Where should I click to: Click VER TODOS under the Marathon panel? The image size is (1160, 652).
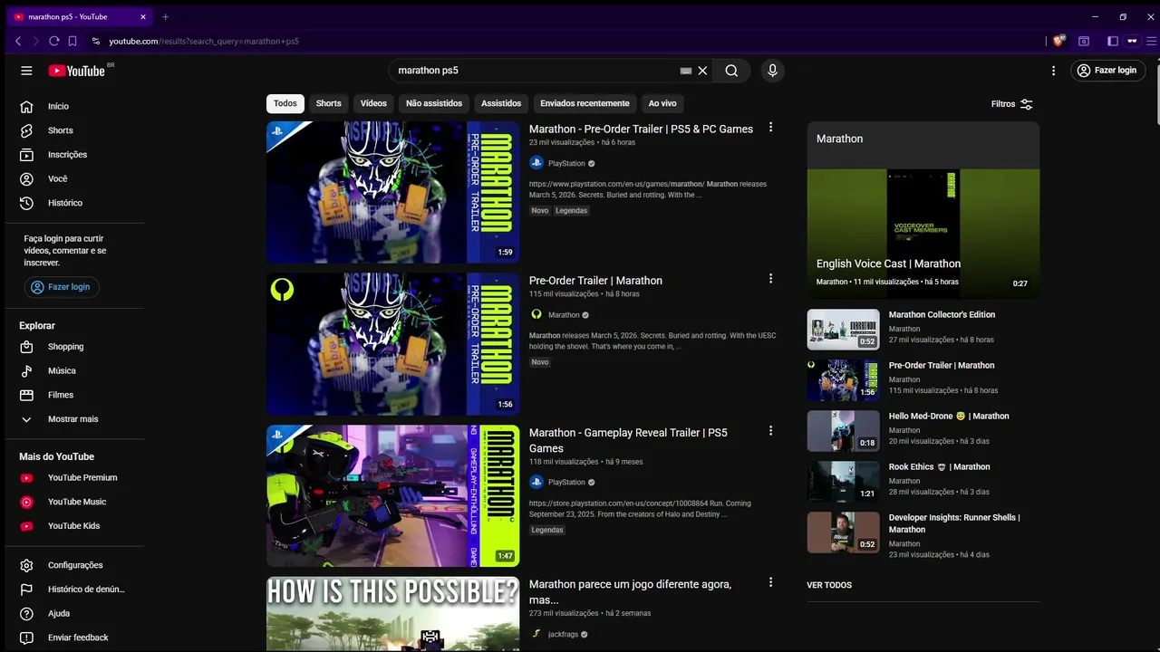829,585
